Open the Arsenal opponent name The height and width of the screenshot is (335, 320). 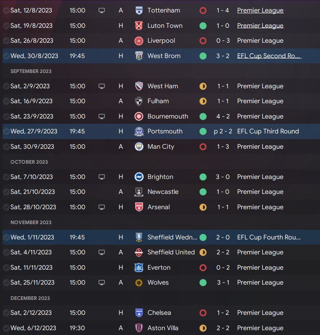(158, 207)
